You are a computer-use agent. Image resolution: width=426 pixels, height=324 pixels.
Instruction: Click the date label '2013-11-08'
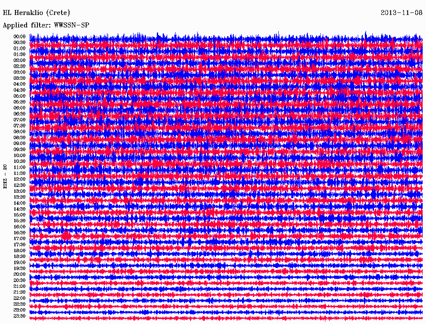click(401, 12)
